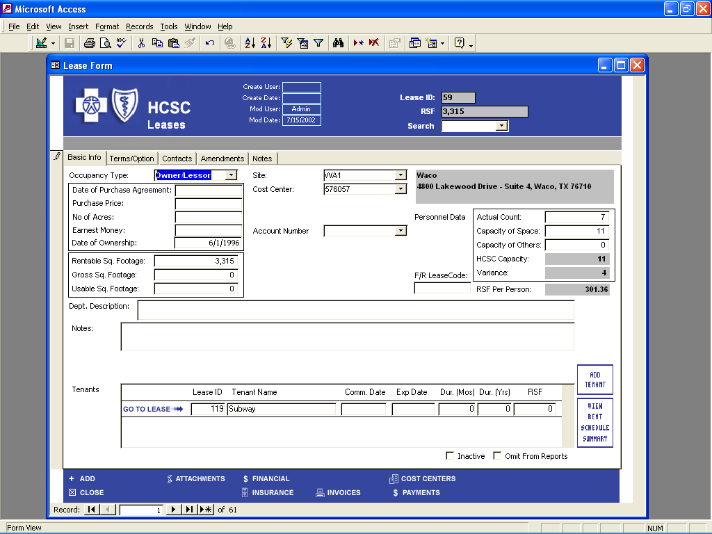Expand the Site dropdown showing WA1
This screenshot has width=712, height=534.
click(400, 175)
